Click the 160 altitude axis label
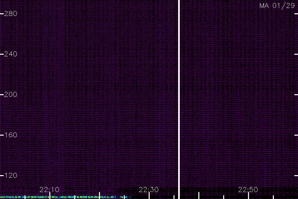The width and height of the screenshot is (298, 199). pyautogui.click(x=11, y=135)
